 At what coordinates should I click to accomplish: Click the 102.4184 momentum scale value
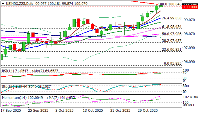click(190, 97)
